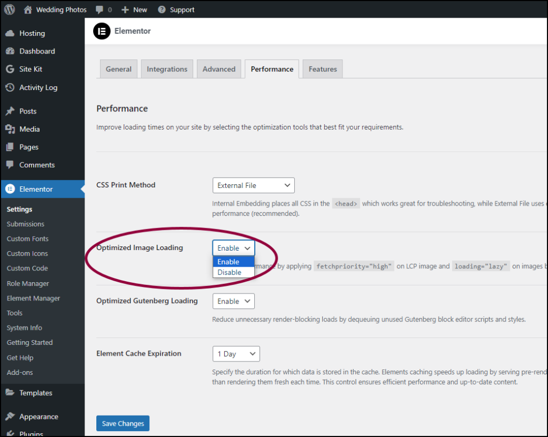548x437 pixels.
Task: Click the Save Changes button
Action: (123, 424)
